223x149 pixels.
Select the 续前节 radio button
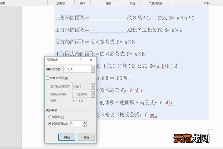[x=49, y=117]
